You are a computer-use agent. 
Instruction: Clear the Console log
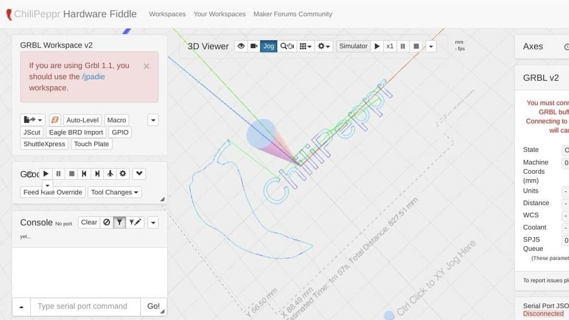[x=89, y=223]
